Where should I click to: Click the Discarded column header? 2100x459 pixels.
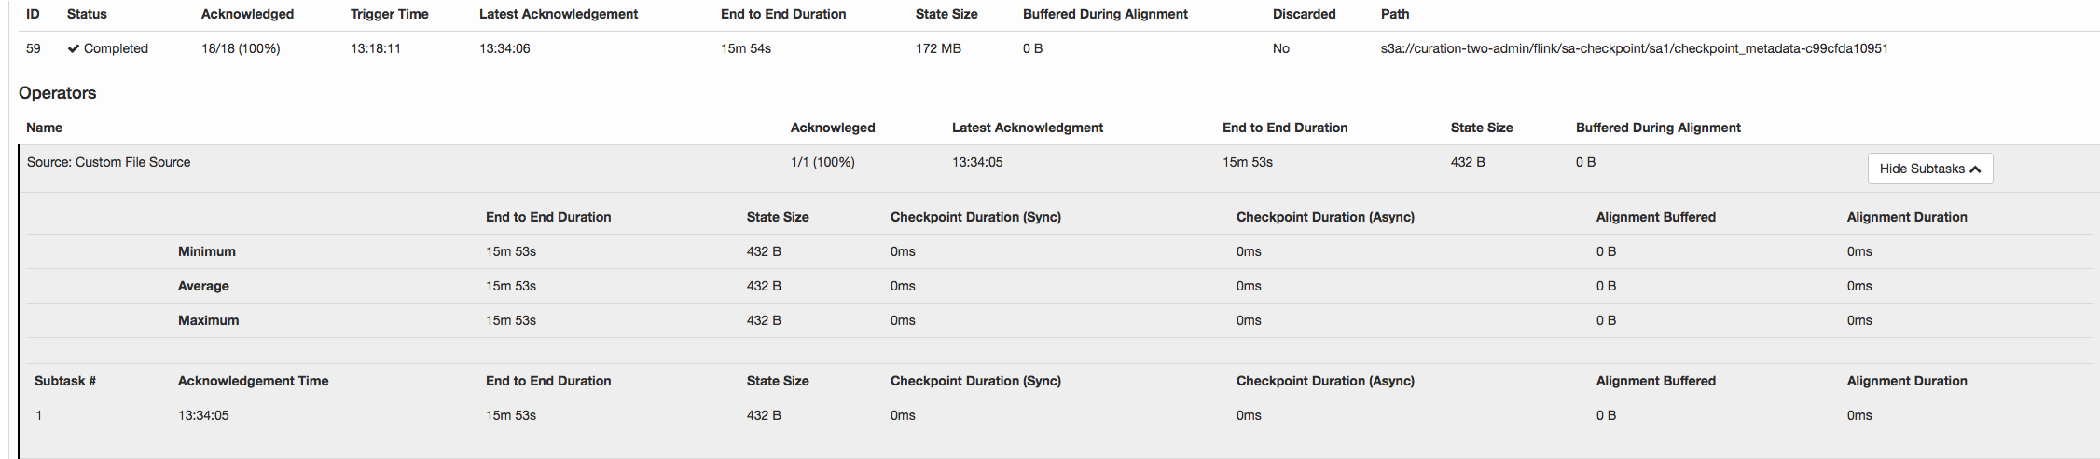(x=1304, y=14)
